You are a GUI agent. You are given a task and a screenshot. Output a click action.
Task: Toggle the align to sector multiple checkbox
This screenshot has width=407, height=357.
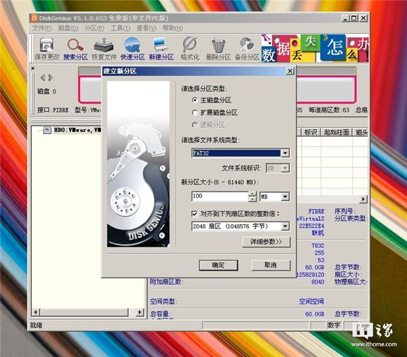[195, 214]
